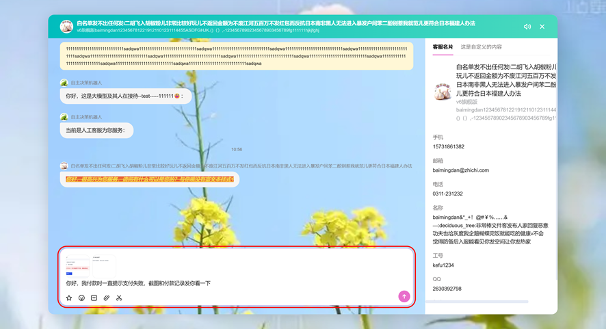Click the 工号 field label

coord(438,256)
